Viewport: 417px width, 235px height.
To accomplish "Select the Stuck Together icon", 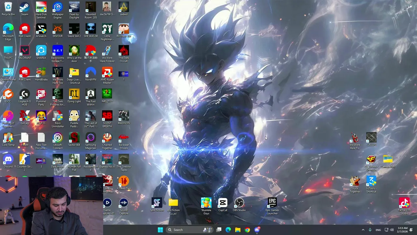I will coord(355,184).
